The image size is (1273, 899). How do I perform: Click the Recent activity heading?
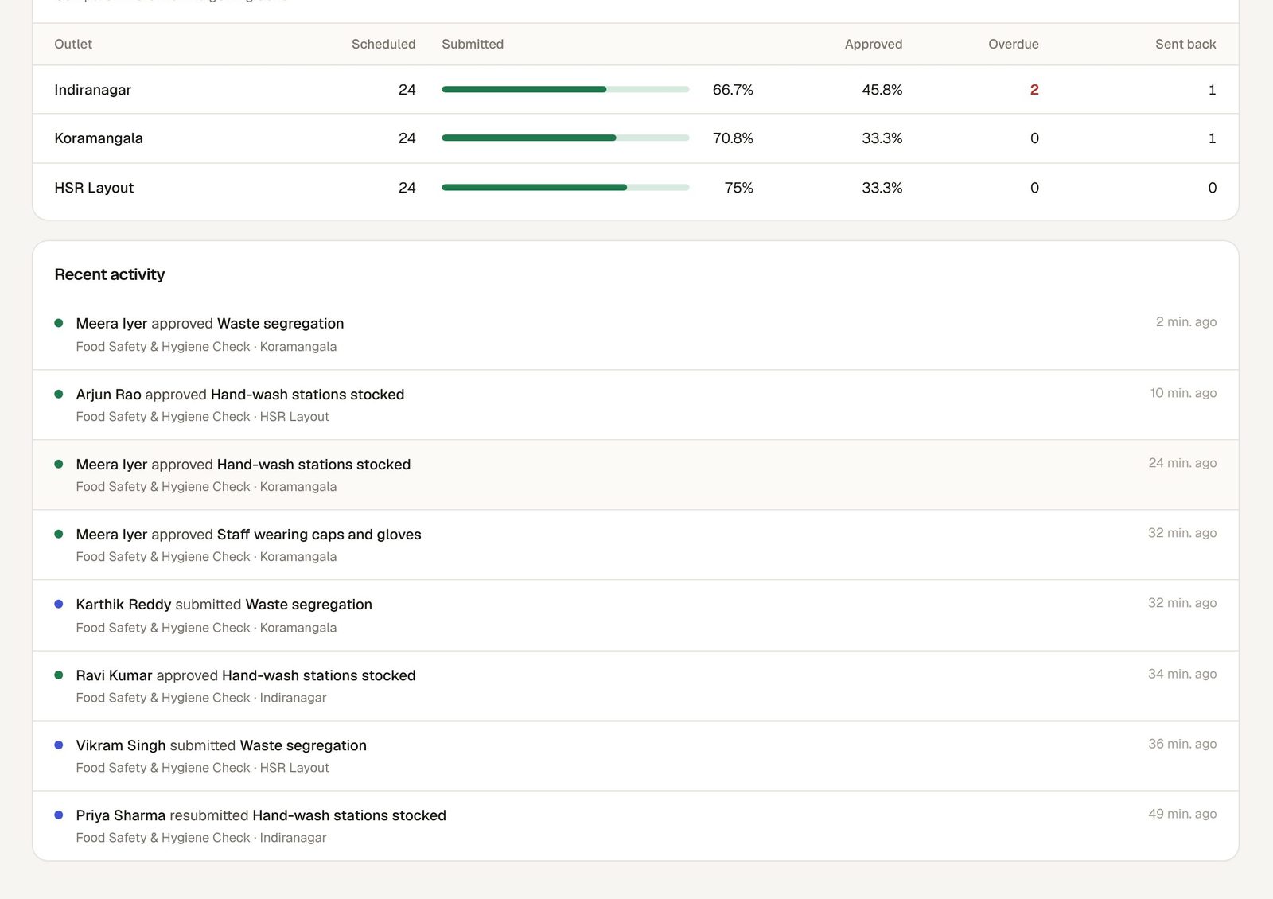point(110,274)
